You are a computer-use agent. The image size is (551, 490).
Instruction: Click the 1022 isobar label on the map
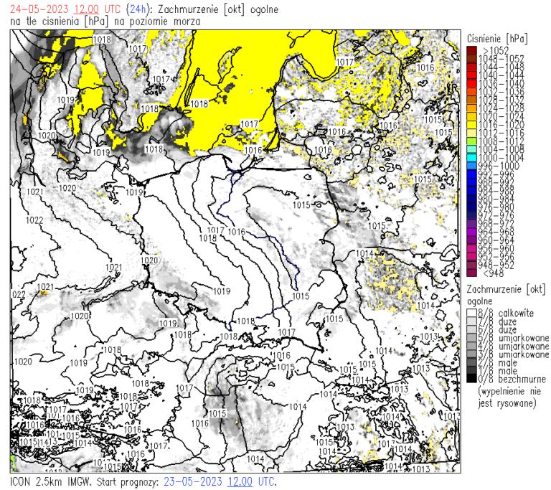point(34,220)
